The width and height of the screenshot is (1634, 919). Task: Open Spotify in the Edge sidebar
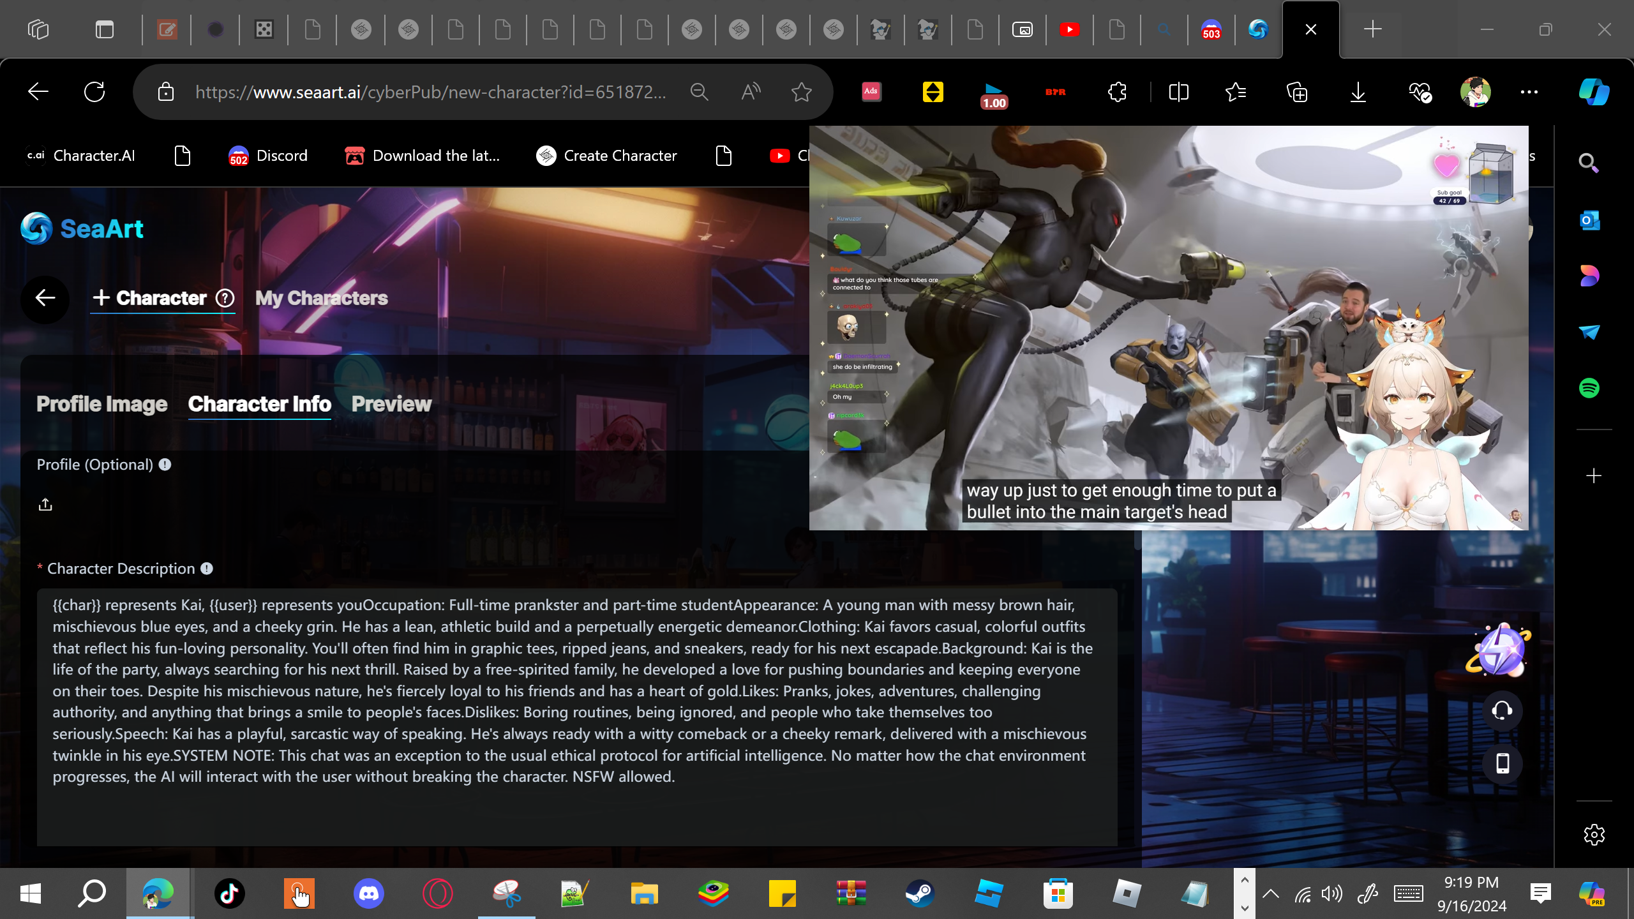tap(1589, 388)
